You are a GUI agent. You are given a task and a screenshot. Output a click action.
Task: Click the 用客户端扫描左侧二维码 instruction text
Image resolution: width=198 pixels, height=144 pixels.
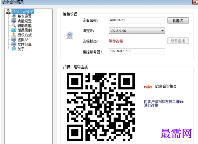click(164, 103)
